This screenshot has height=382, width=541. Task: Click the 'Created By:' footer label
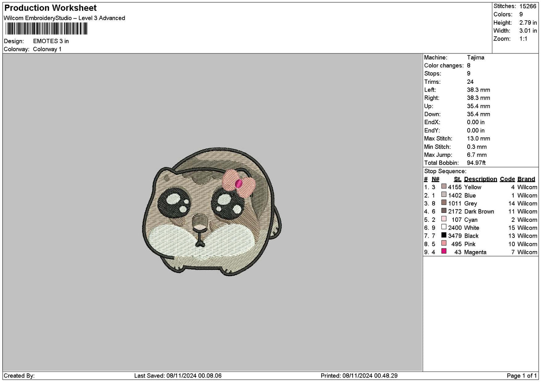[19, 376]
